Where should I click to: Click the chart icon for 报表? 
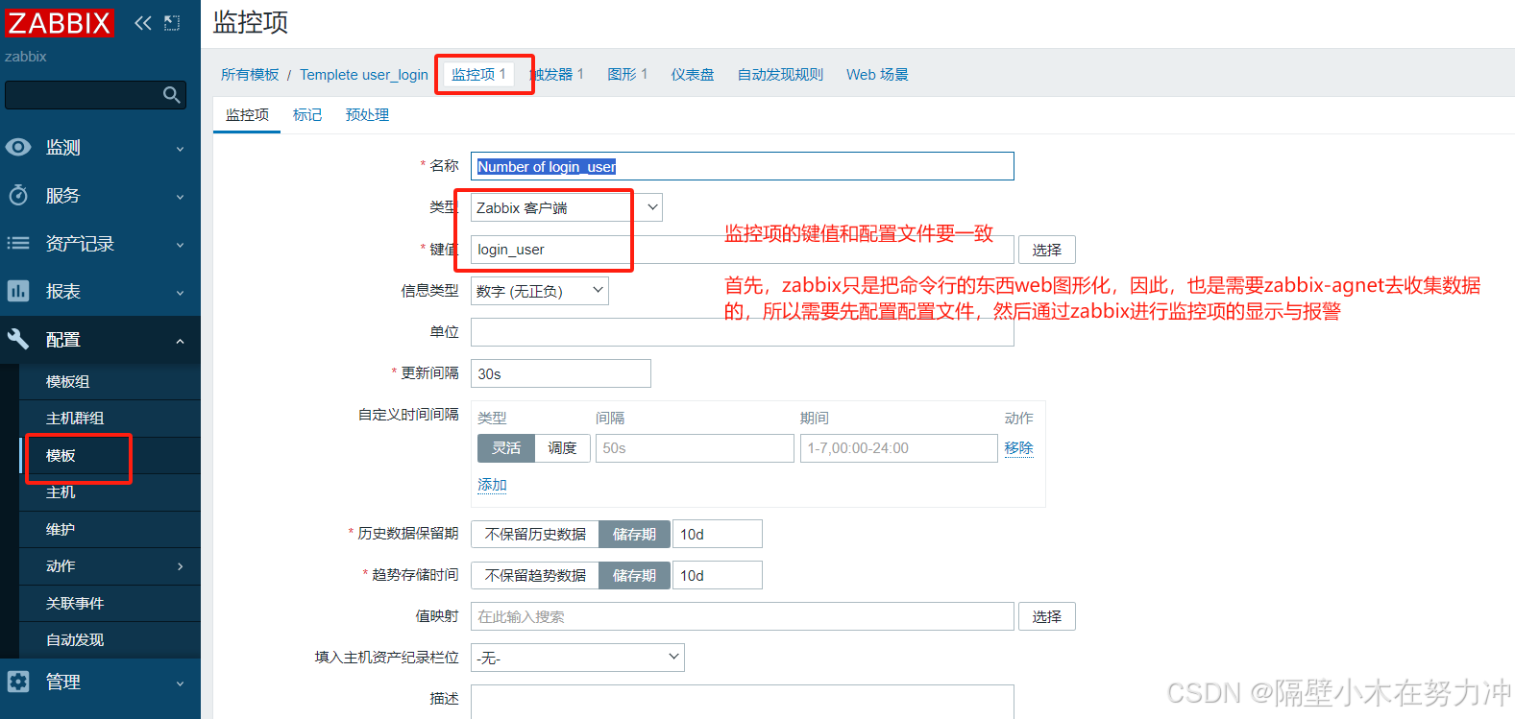point(18,291)
